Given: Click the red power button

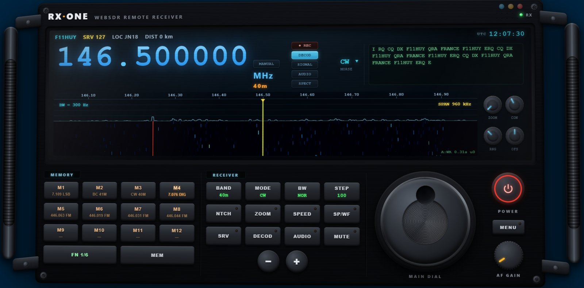Looking at the screenshot, I should click(508, 189).
